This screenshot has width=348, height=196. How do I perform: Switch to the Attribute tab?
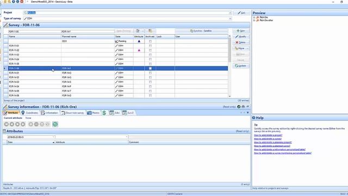11,113
